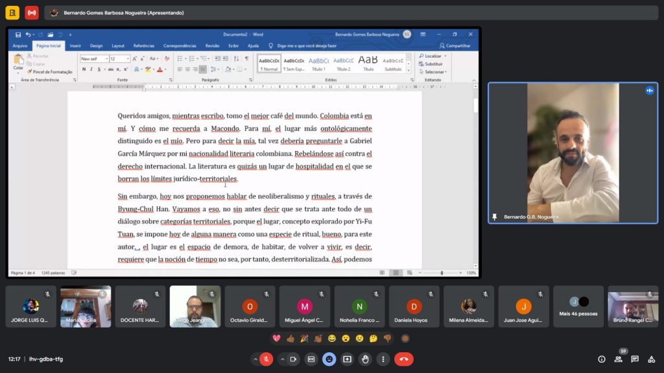Open the activities icon

click(651, 359)
